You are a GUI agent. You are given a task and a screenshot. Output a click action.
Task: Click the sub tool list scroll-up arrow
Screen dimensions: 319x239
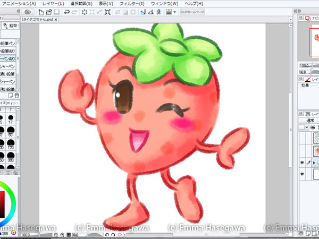click(x=18, y=41)
